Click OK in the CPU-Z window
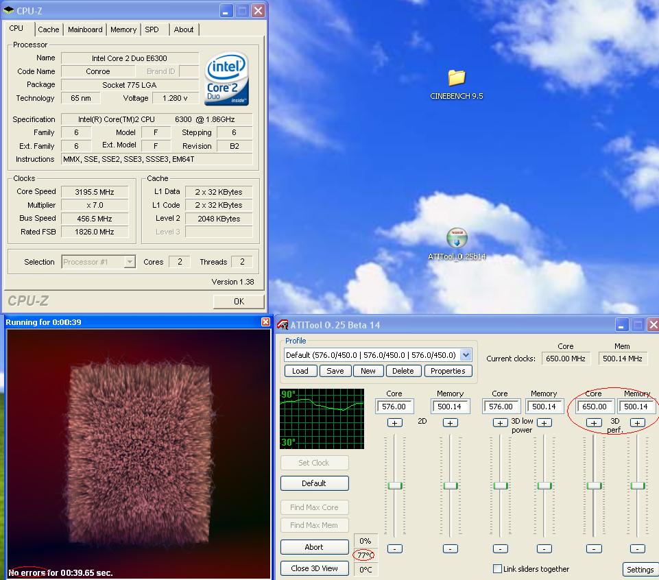 tap(239, 302)
